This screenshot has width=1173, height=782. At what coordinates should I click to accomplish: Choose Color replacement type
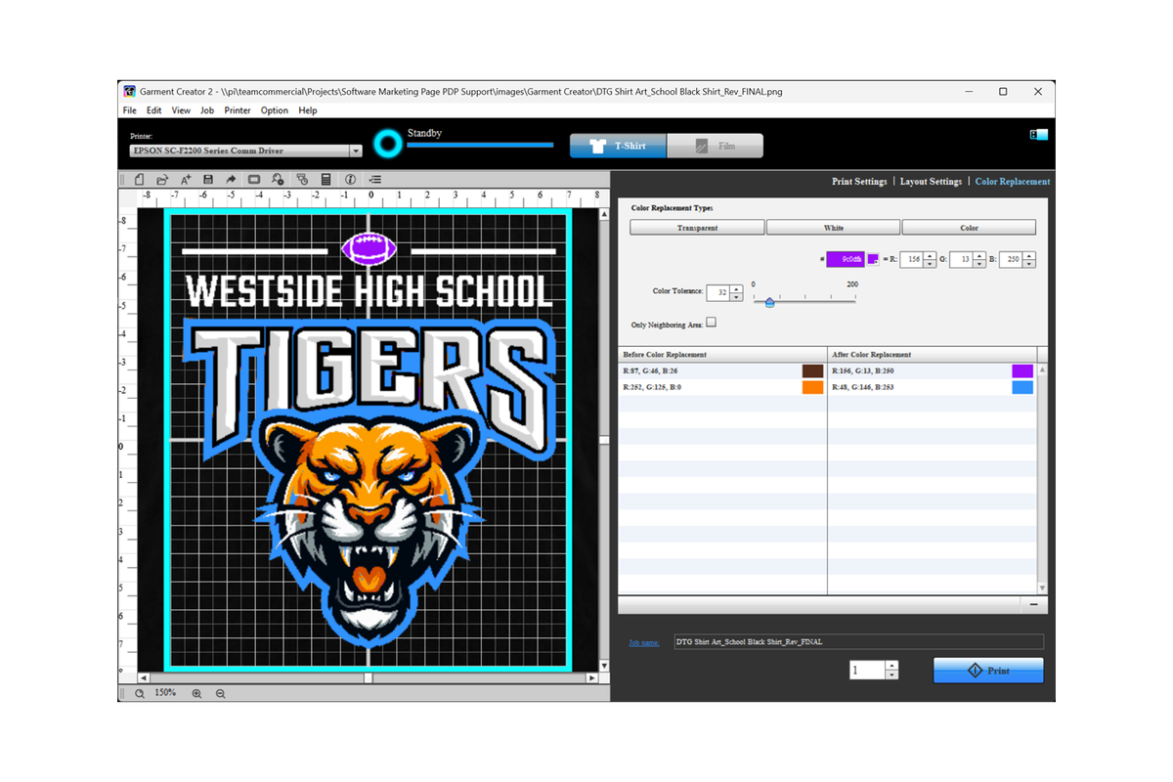(x=969, y=228)
